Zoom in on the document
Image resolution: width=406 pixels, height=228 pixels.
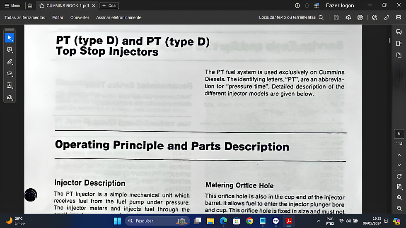399,197
